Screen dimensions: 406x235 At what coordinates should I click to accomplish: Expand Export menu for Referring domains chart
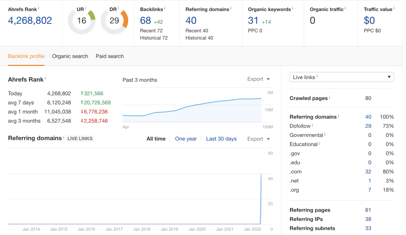tap(259, 139)
